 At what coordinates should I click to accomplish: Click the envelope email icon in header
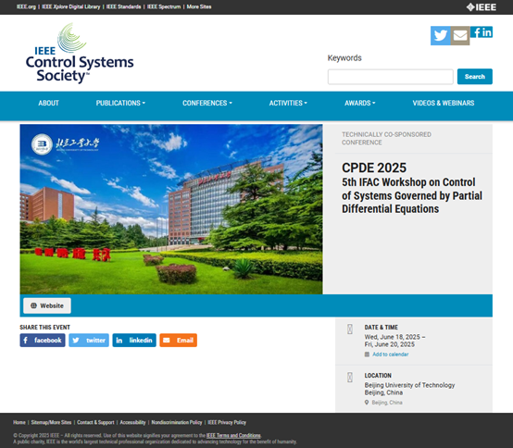tap(460, 36)
